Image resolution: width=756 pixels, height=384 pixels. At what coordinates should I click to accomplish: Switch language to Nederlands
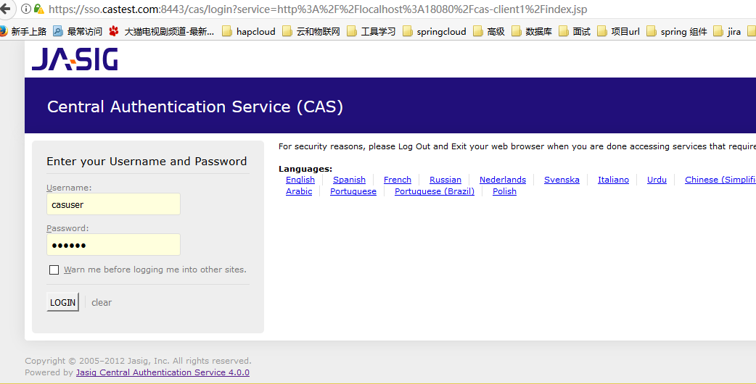click(502, 180)
